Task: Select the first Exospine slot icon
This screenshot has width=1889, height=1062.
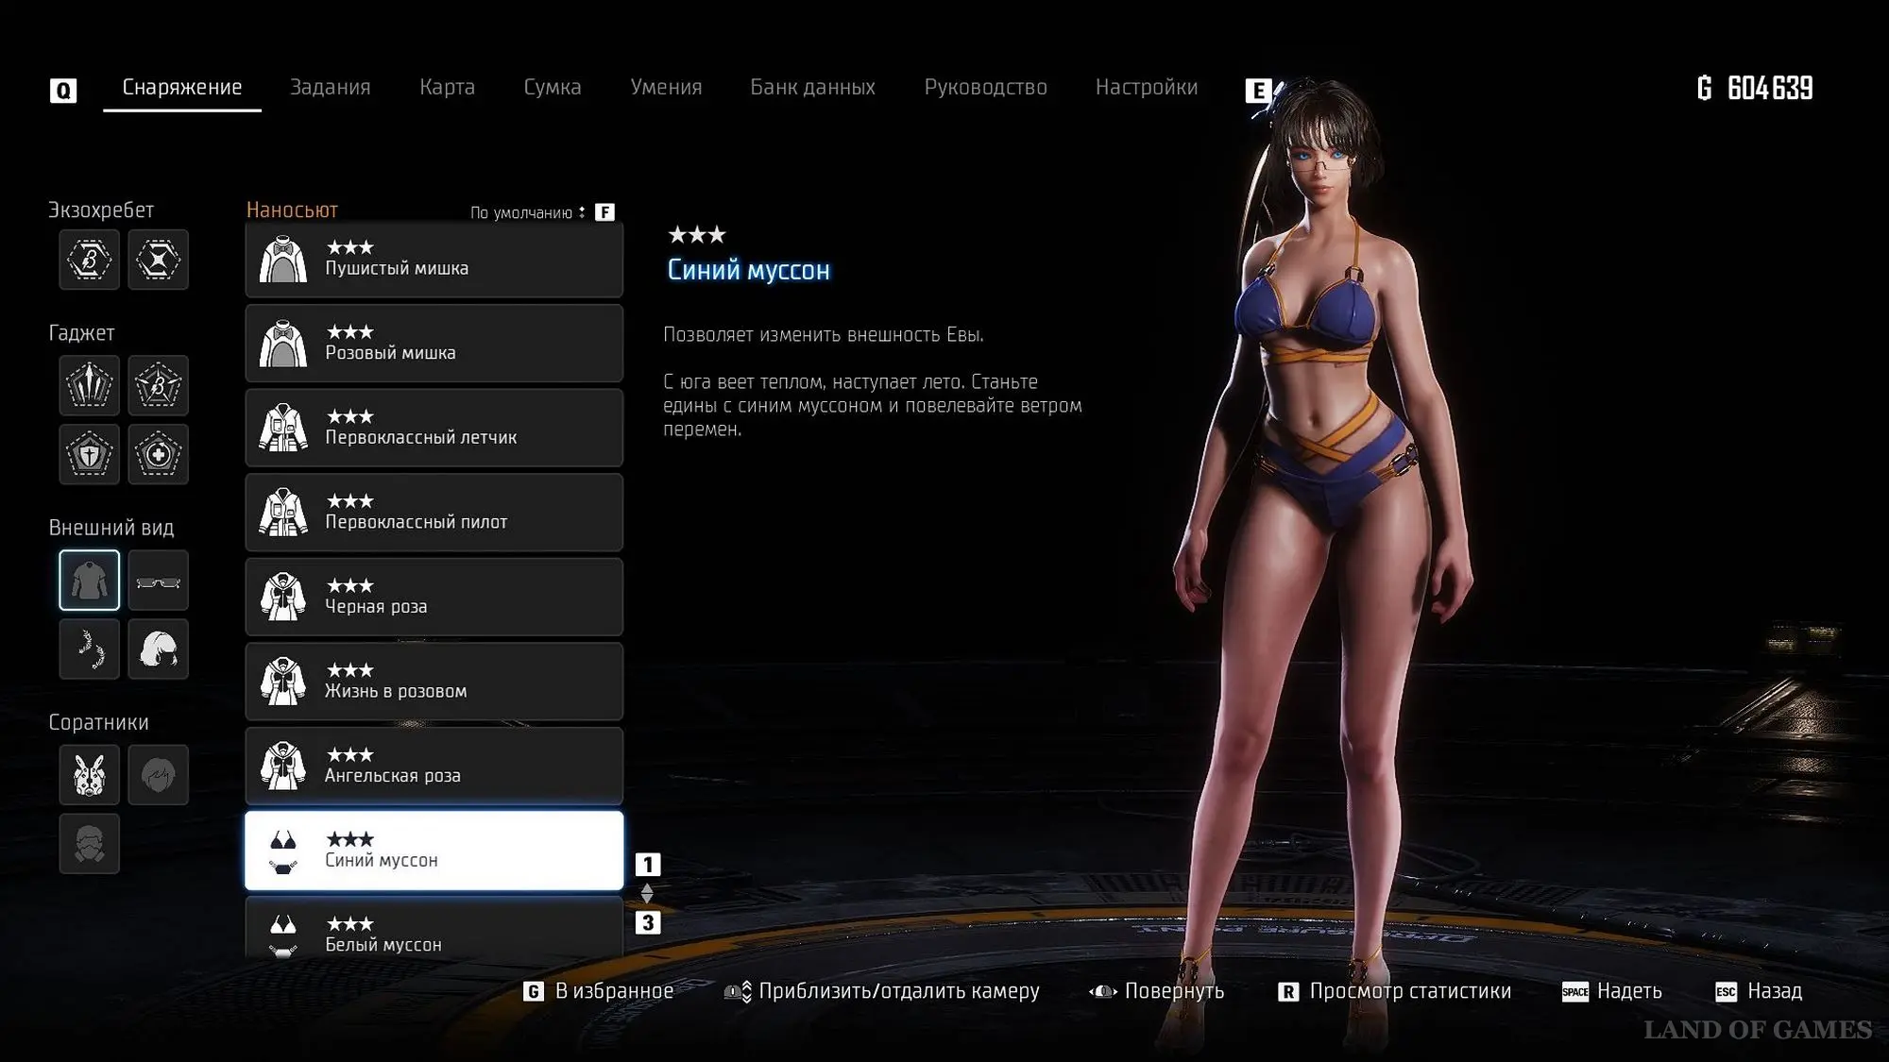Action: [90, 260]
